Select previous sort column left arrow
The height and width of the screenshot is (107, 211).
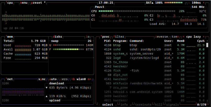coord(183,37)
